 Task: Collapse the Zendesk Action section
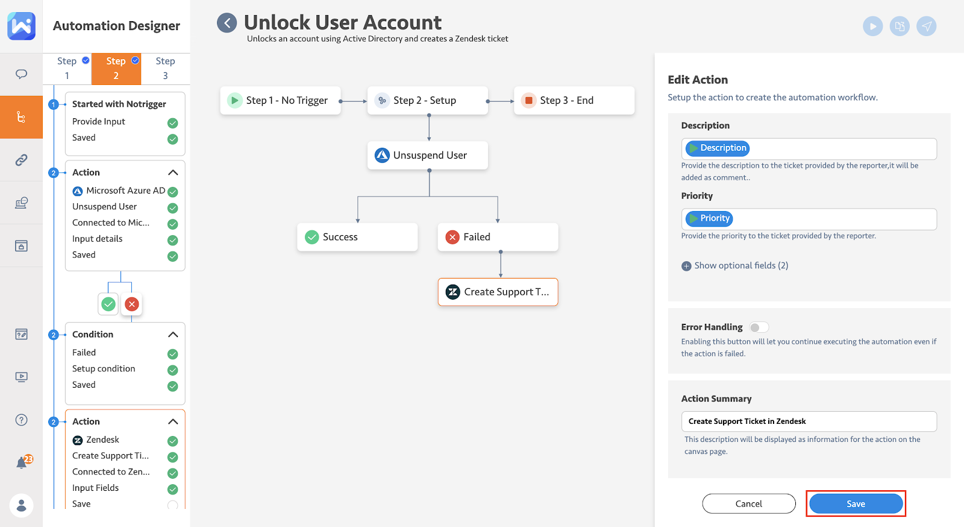[x=173, y=421]
